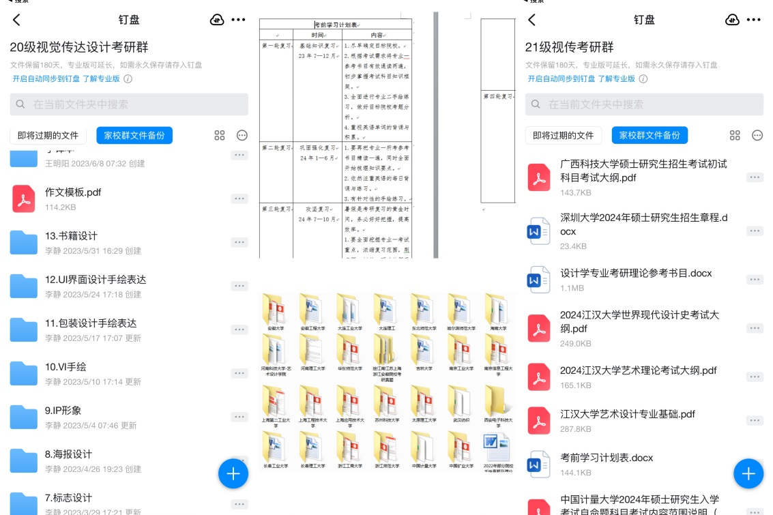This screenshot has height=515, width=773.
Task: Switch to grid view in the 21级视传考研群 panel
Action: coord(735,136)
